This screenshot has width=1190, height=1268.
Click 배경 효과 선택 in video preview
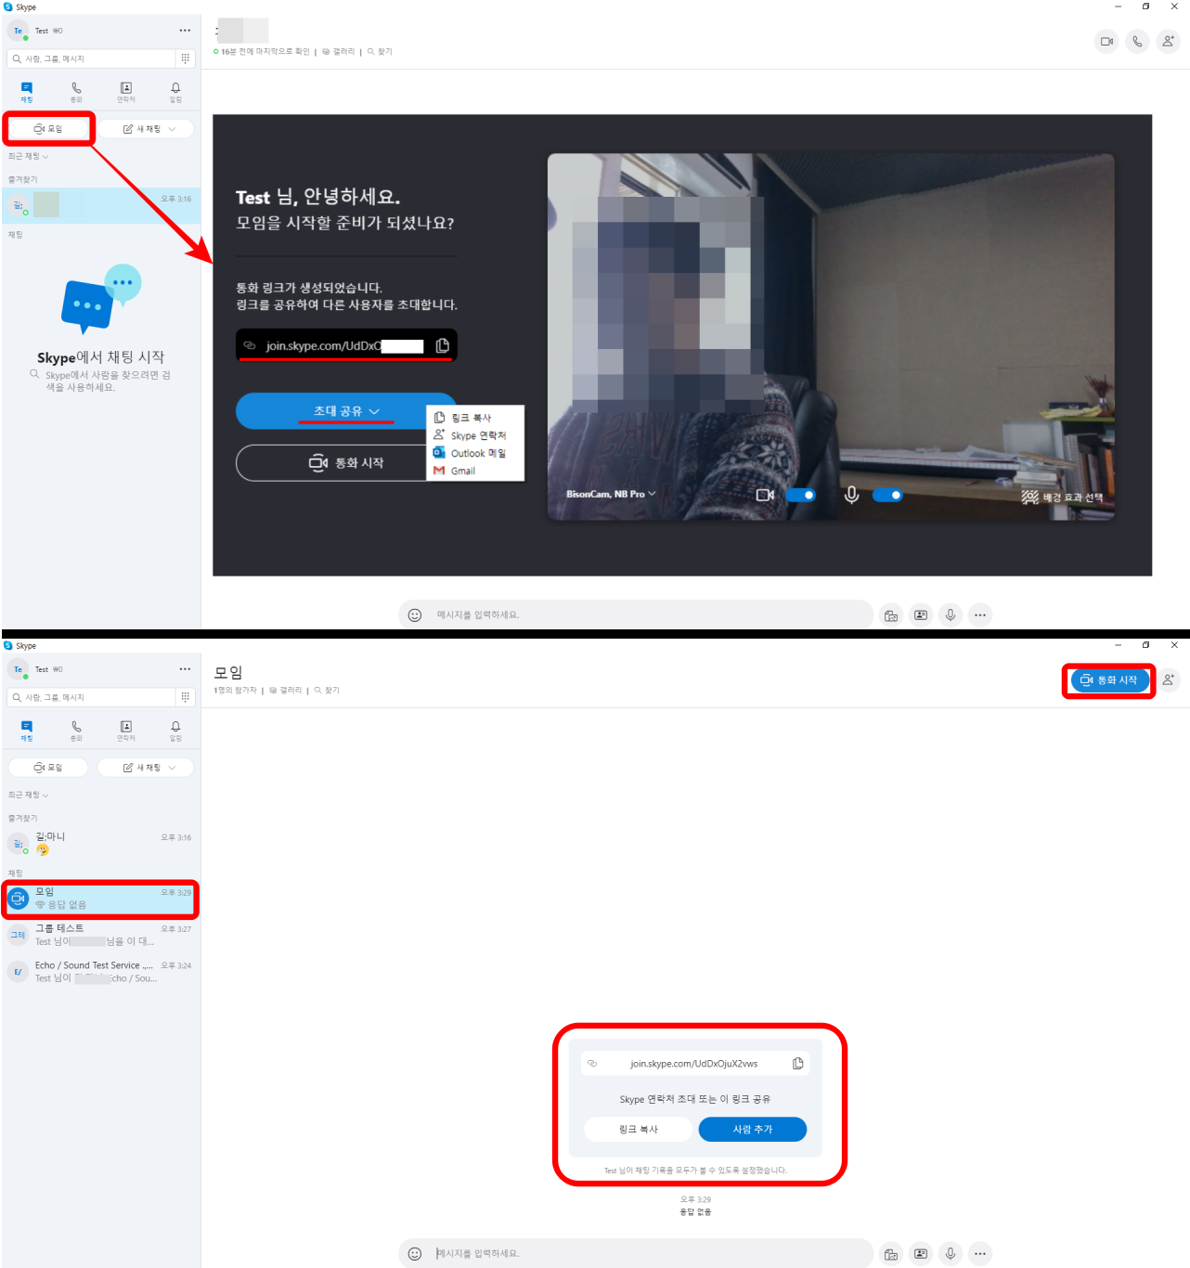tap(1062, 498)
